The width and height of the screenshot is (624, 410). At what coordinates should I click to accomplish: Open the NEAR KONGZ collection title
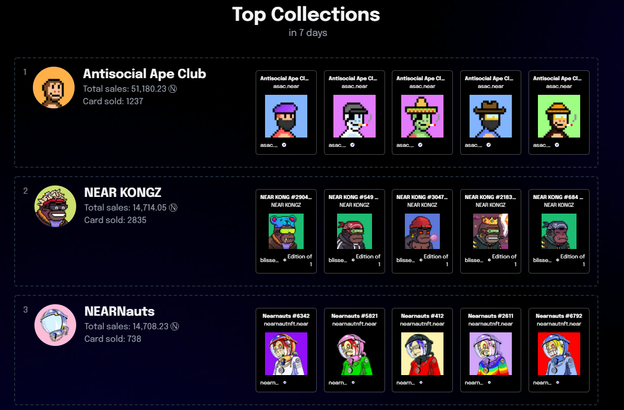tap(123, 192)
